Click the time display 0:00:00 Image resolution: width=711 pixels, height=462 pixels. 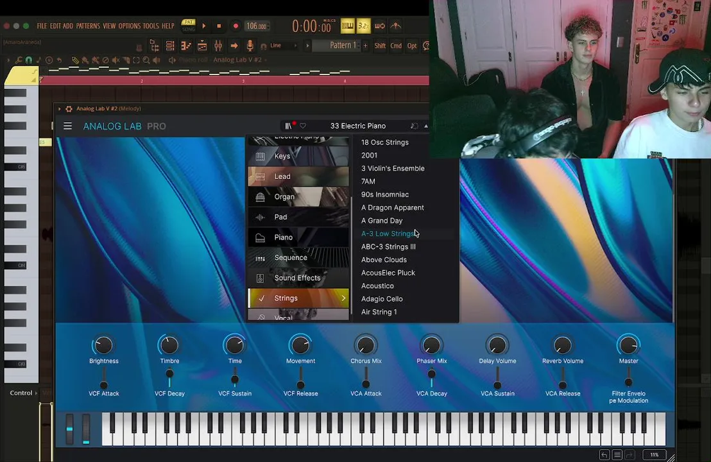tap(311, 26)
